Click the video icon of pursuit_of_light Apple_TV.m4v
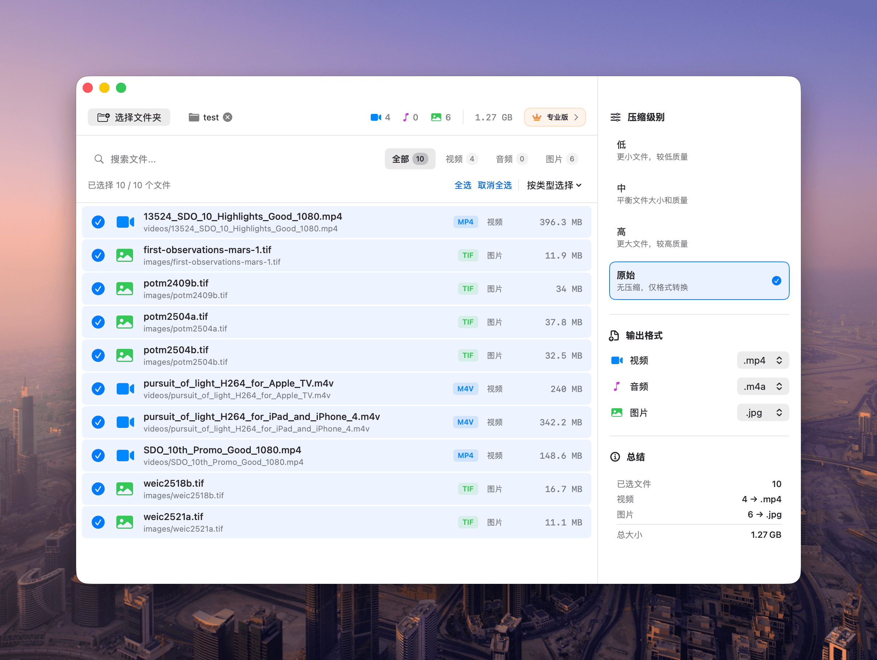 point(125,389)
